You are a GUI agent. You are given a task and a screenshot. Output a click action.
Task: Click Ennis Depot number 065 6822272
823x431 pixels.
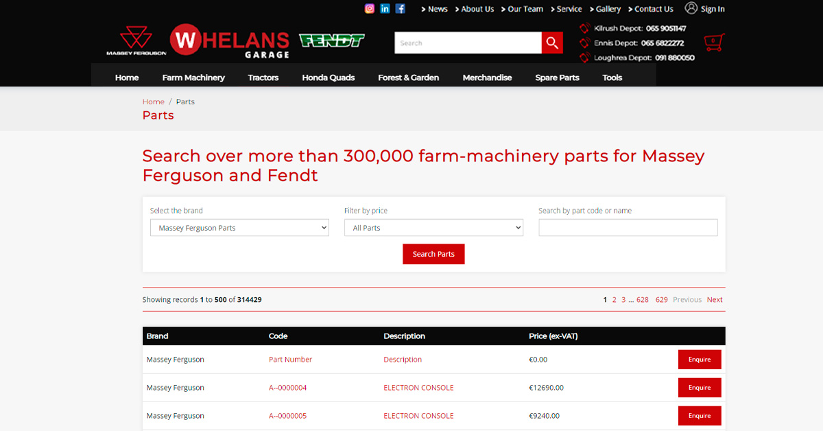coord(663,43)
